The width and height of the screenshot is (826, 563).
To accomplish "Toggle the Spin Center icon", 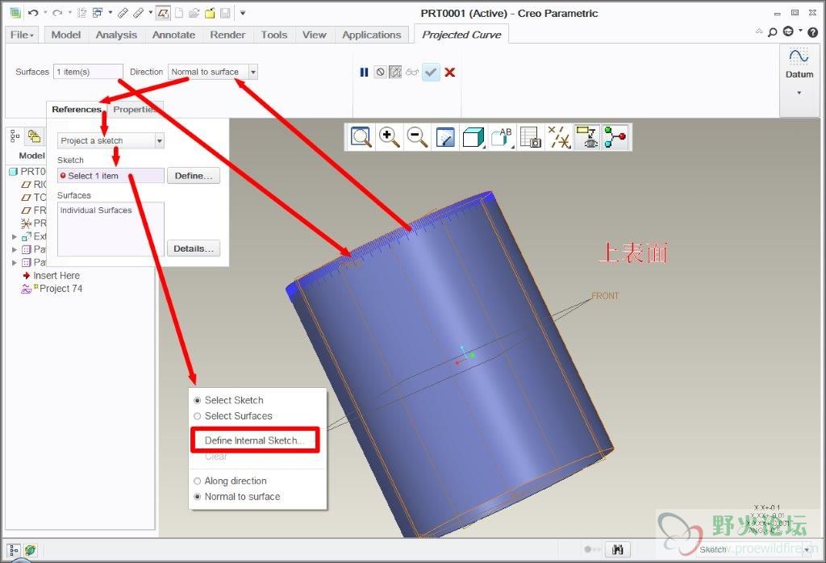I will coord(615,137).
